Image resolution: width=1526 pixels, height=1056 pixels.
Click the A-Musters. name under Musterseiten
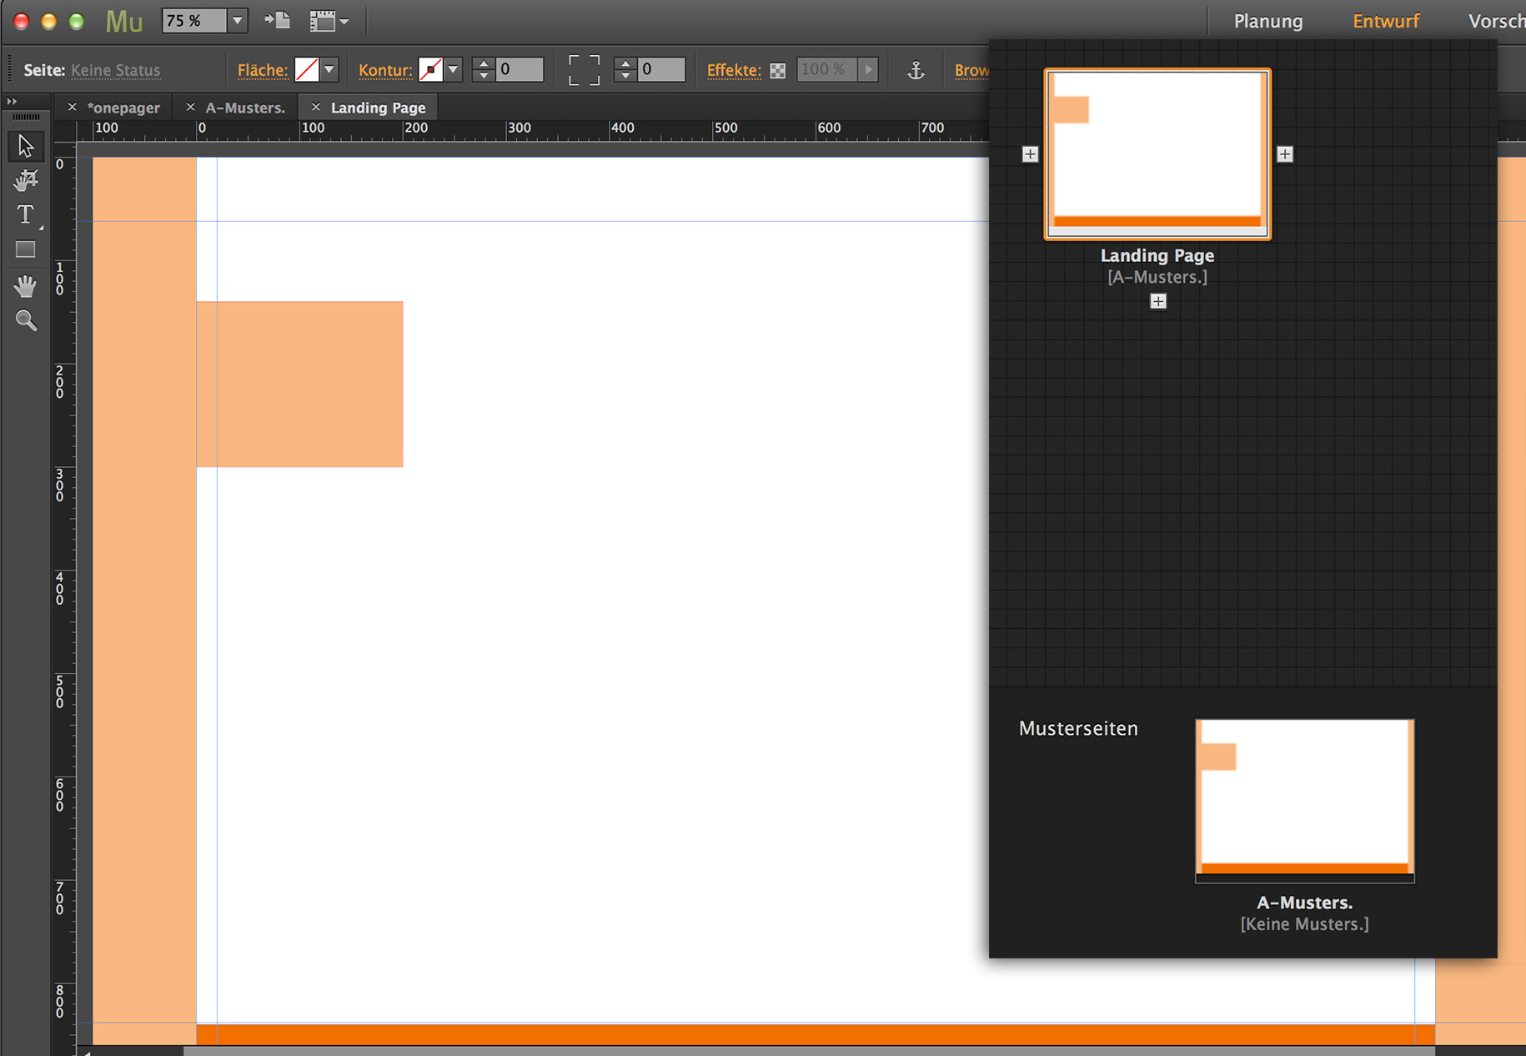pos(1305,903)
